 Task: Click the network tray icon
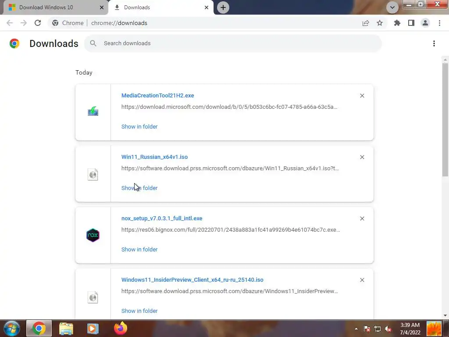point(378,329)
